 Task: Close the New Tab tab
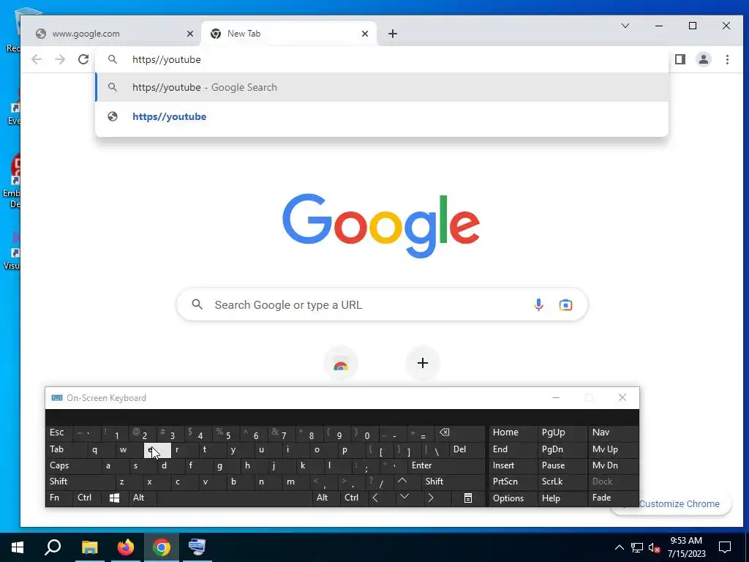365,34
